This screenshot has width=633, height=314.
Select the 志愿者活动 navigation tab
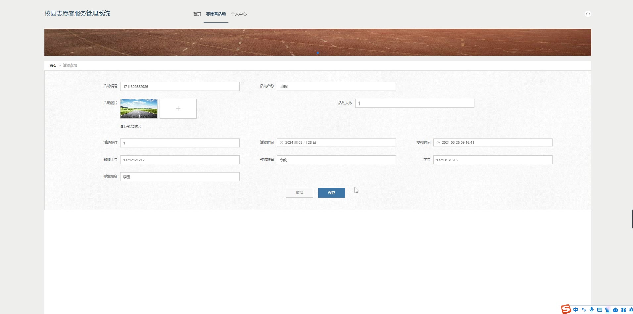(x=216, y=14)
